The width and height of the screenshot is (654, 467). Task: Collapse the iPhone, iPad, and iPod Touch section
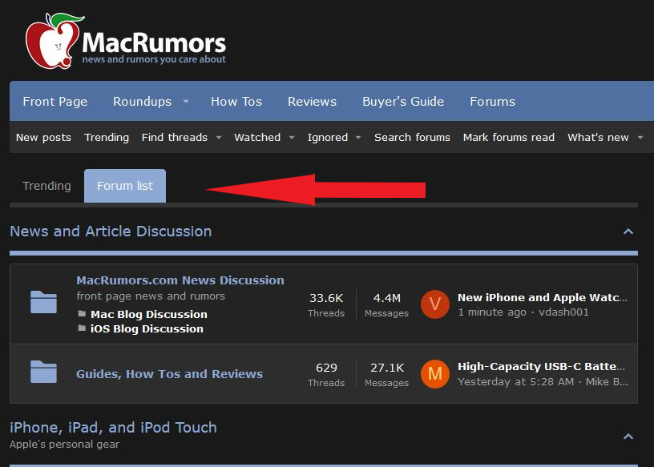[628, 437]
